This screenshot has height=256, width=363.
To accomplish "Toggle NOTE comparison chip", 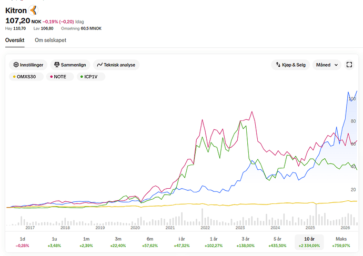I will click(x=60, y=77).
